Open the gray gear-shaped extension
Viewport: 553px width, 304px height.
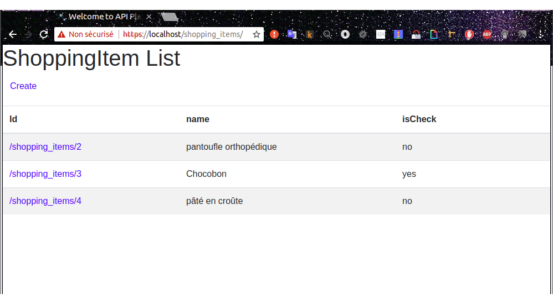(x=363, y=34)
